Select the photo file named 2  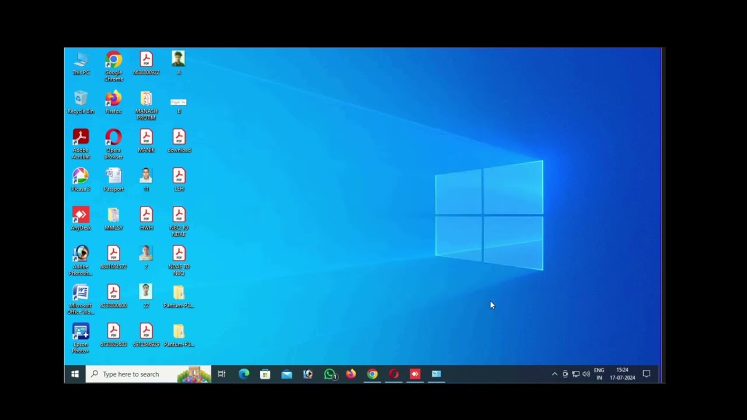coord(146,257)
